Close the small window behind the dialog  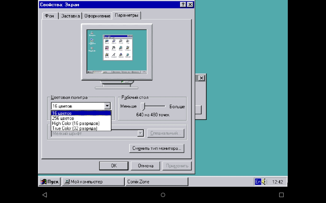click(x=201, y=78)
